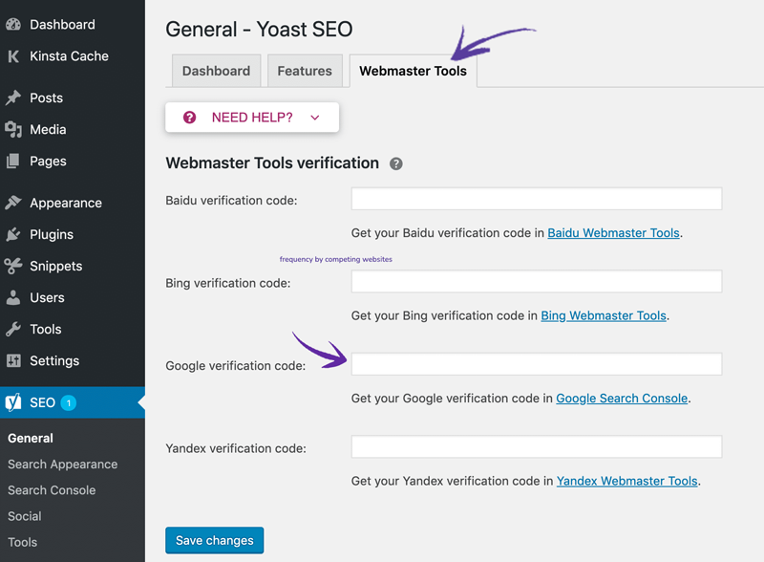Focus the Google verification code field

537,364
